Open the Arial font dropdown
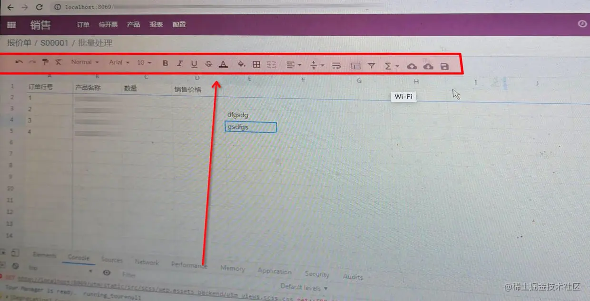The image size is (590, 301). 119,62
